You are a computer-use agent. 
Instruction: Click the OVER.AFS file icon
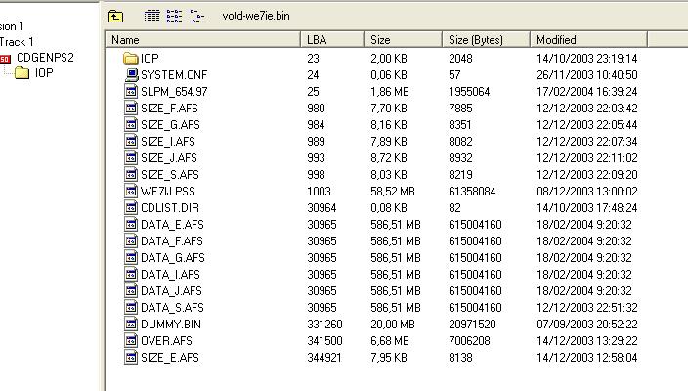point(131,340)
